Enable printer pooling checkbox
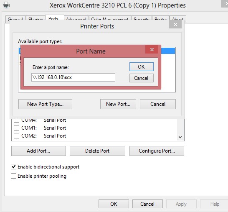The image size is (228, 212). pos(13,176)
